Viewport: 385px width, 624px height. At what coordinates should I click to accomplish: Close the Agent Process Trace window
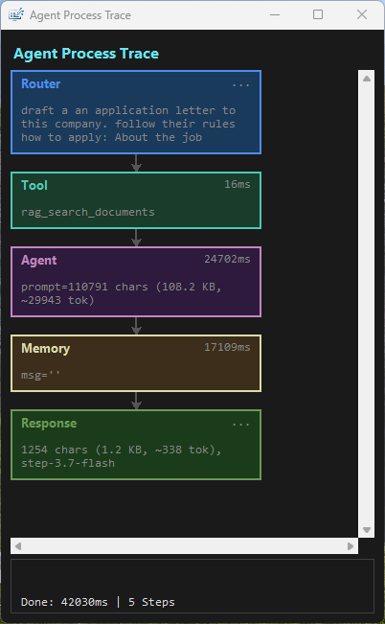(362, 14)
